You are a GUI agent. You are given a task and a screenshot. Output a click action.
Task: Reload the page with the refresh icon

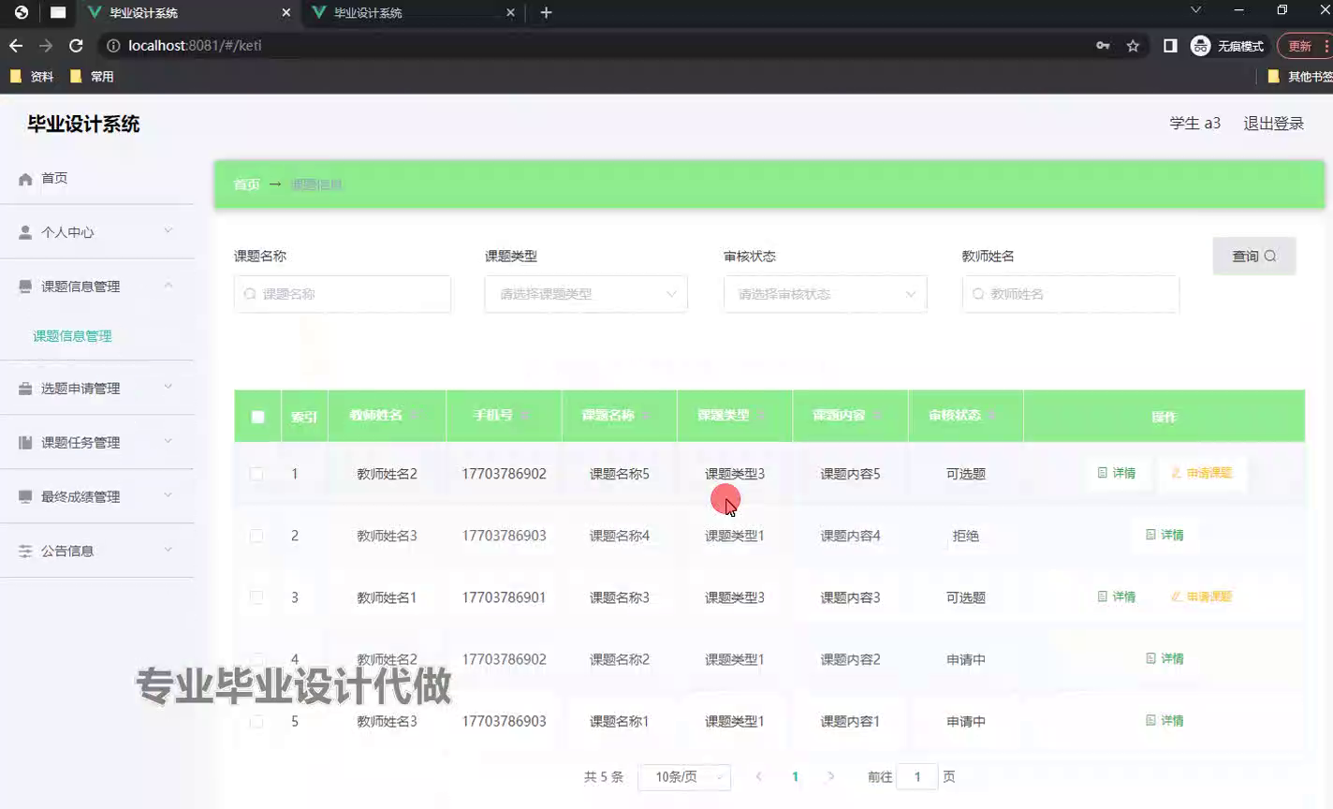76,45
